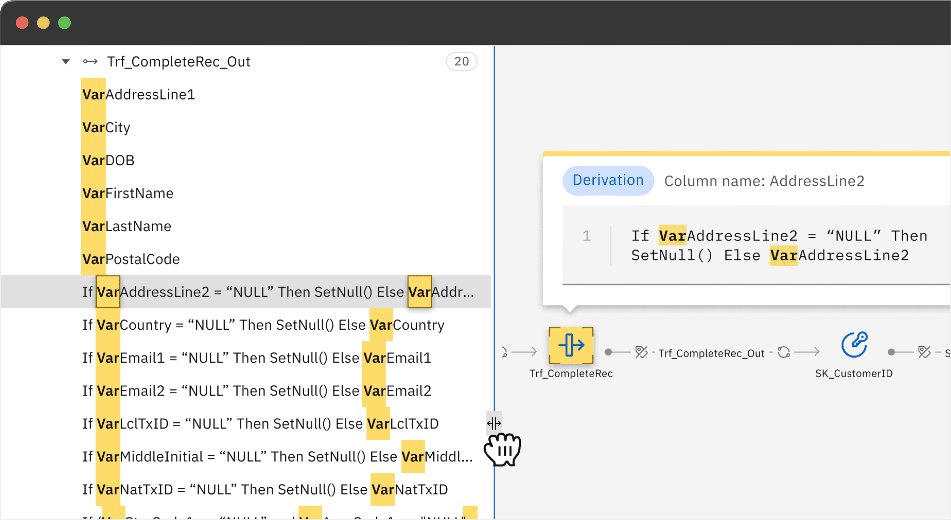The height and width of the screenshot is (520, 951).
Task: Select the highlighted VarAddressLine2 derivation row
Action: [x=277, y=292]
